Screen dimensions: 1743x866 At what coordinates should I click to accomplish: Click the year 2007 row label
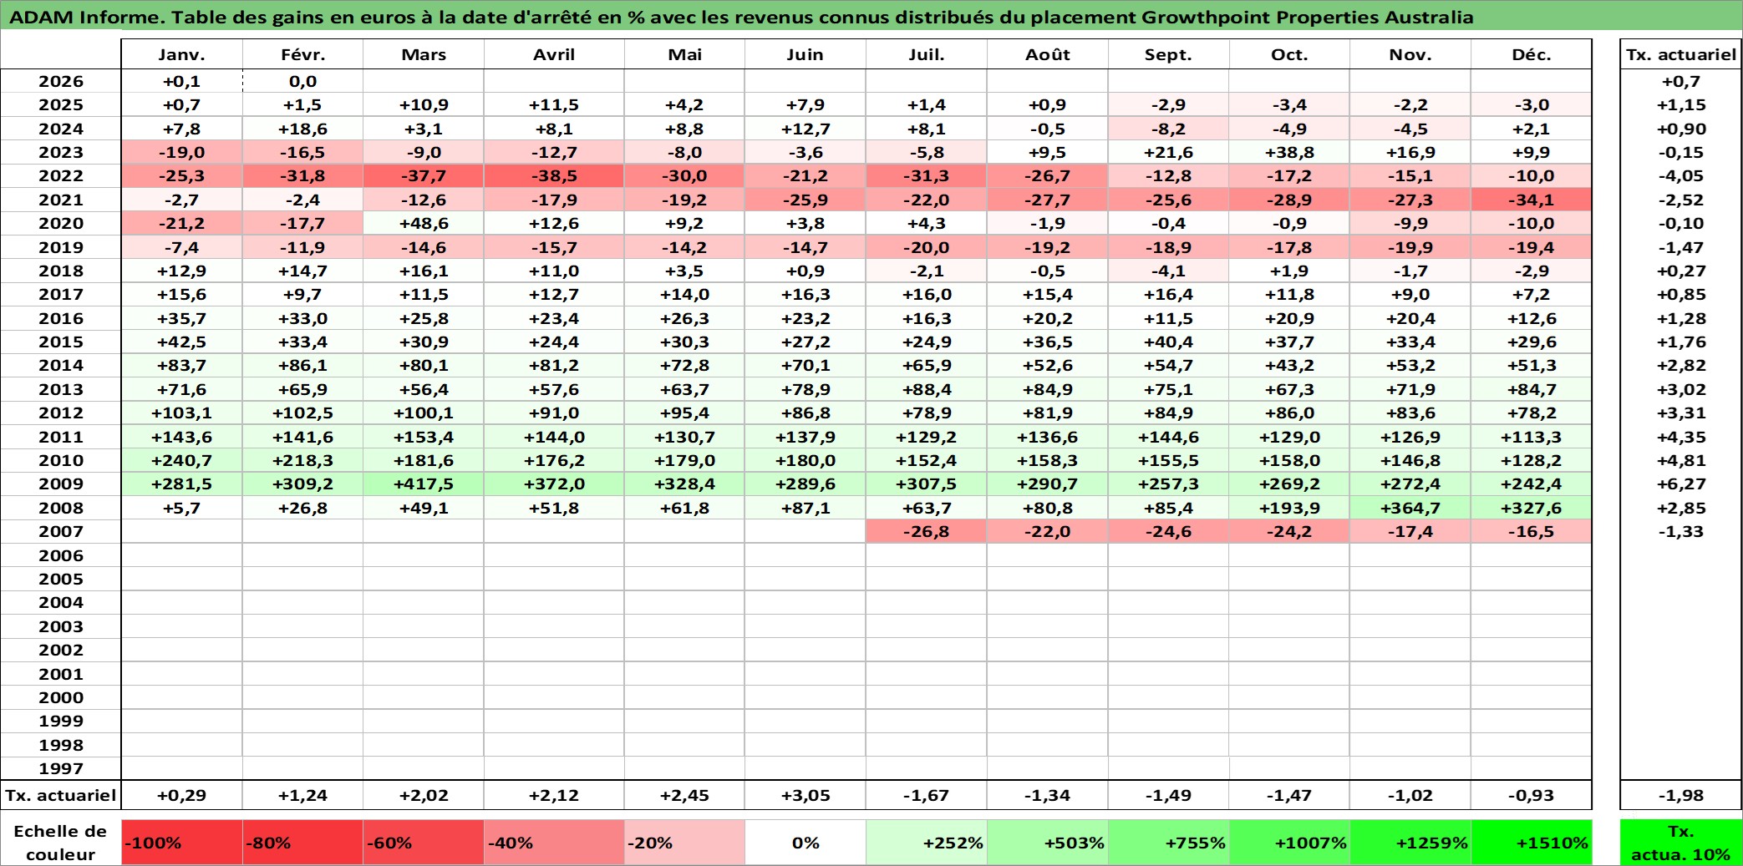pos(61,531)
